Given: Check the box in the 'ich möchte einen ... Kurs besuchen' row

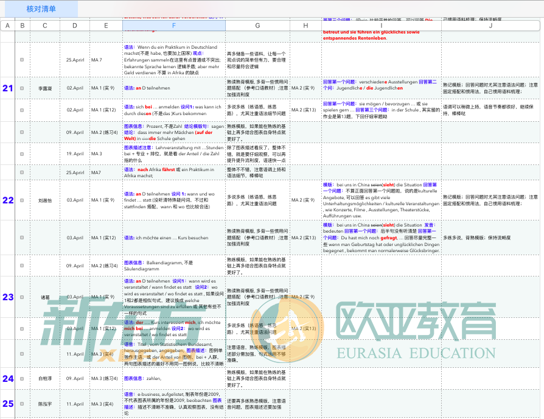Looking at the screenshot, I should (22, 238).
